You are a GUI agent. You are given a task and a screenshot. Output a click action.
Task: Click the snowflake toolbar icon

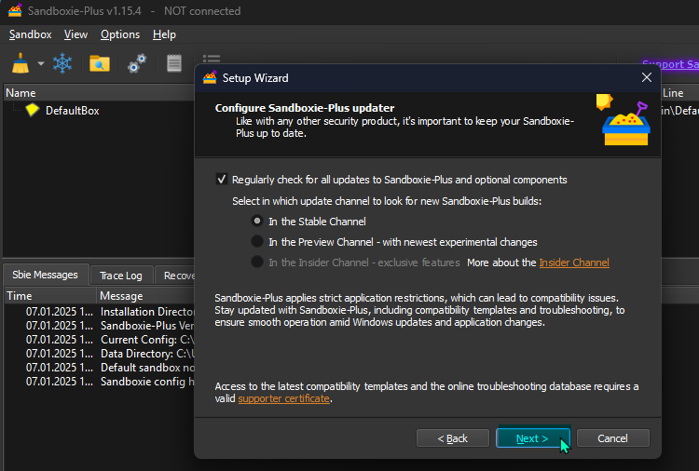tap(62, 63)
